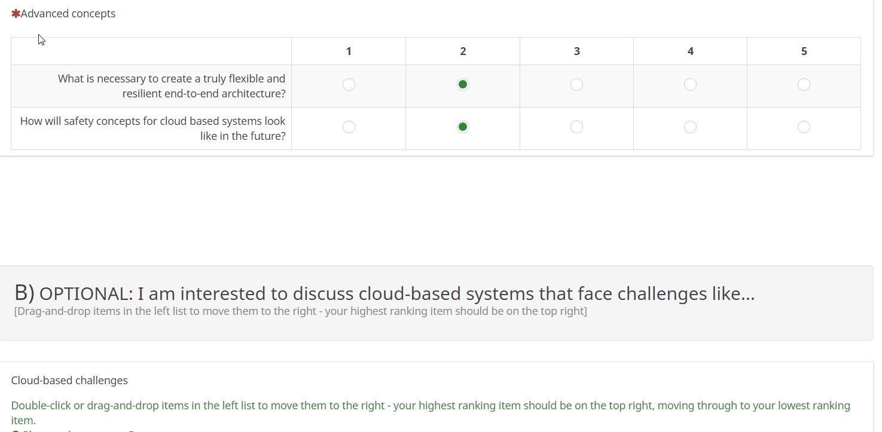Screen dimensions: 882x432
Task: Click the column header labeled 2
Action: 463,51
